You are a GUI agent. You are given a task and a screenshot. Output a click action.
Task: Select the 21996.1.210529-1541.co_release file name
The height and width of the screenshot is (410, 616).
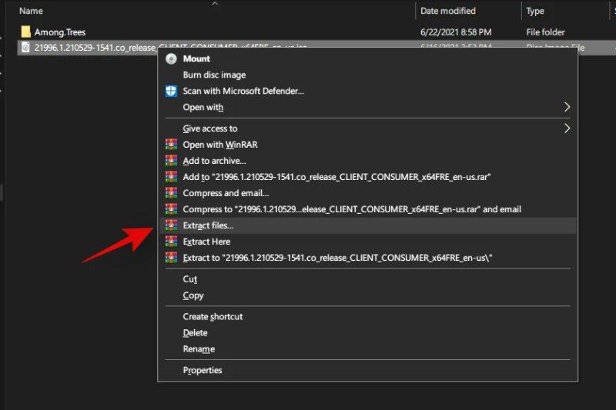point(95,48)
